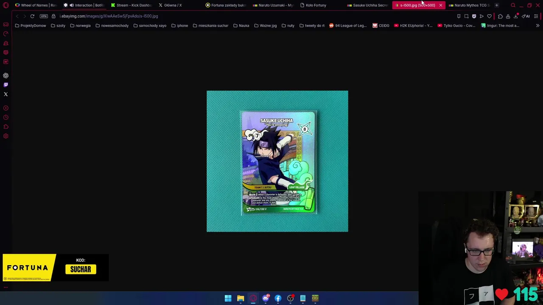Viewport: 543px width, 305px height.
Task: Open tweety do rt bookmarks folder
Action: coord(312,25)
